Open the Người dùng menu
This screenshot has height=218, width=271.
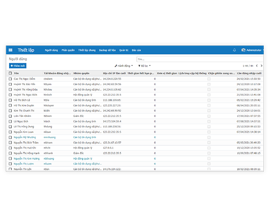coord(51,50)
